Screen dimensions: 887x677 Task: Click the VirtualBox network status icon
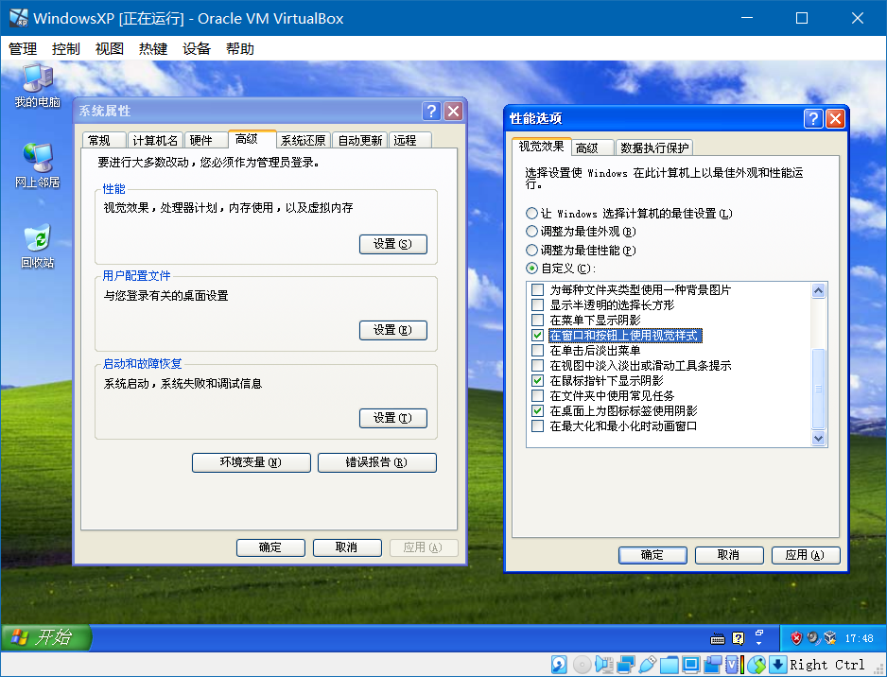point(626,665)
